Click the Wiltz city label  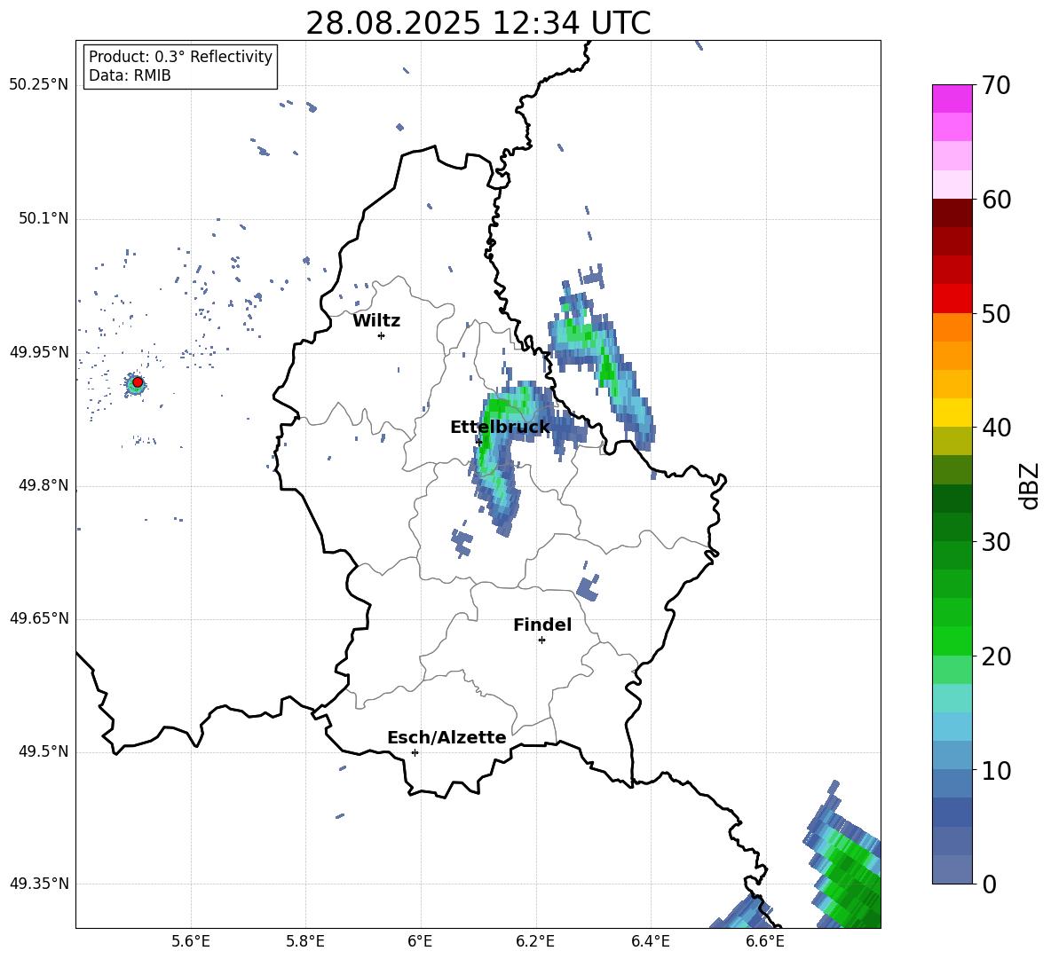(x=376, y=321)
